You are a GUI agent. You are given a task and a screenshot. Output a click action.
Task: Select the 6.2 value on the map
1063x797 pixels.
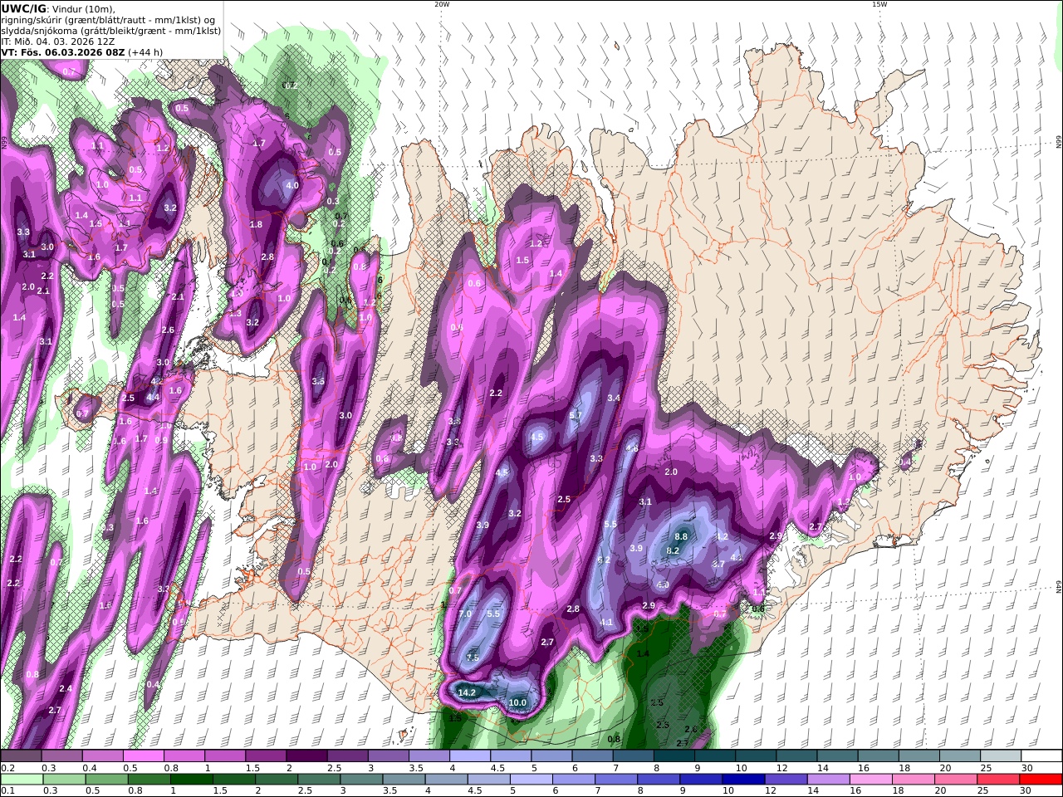pyautogui.click(x=604, y=560)
